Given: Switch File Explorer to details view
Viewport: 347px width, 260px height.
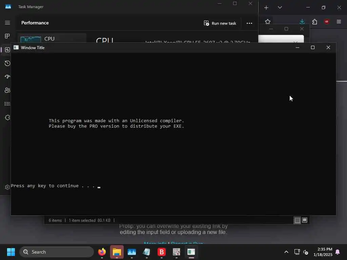Looking at the screenshot, I should coord(297,220).
